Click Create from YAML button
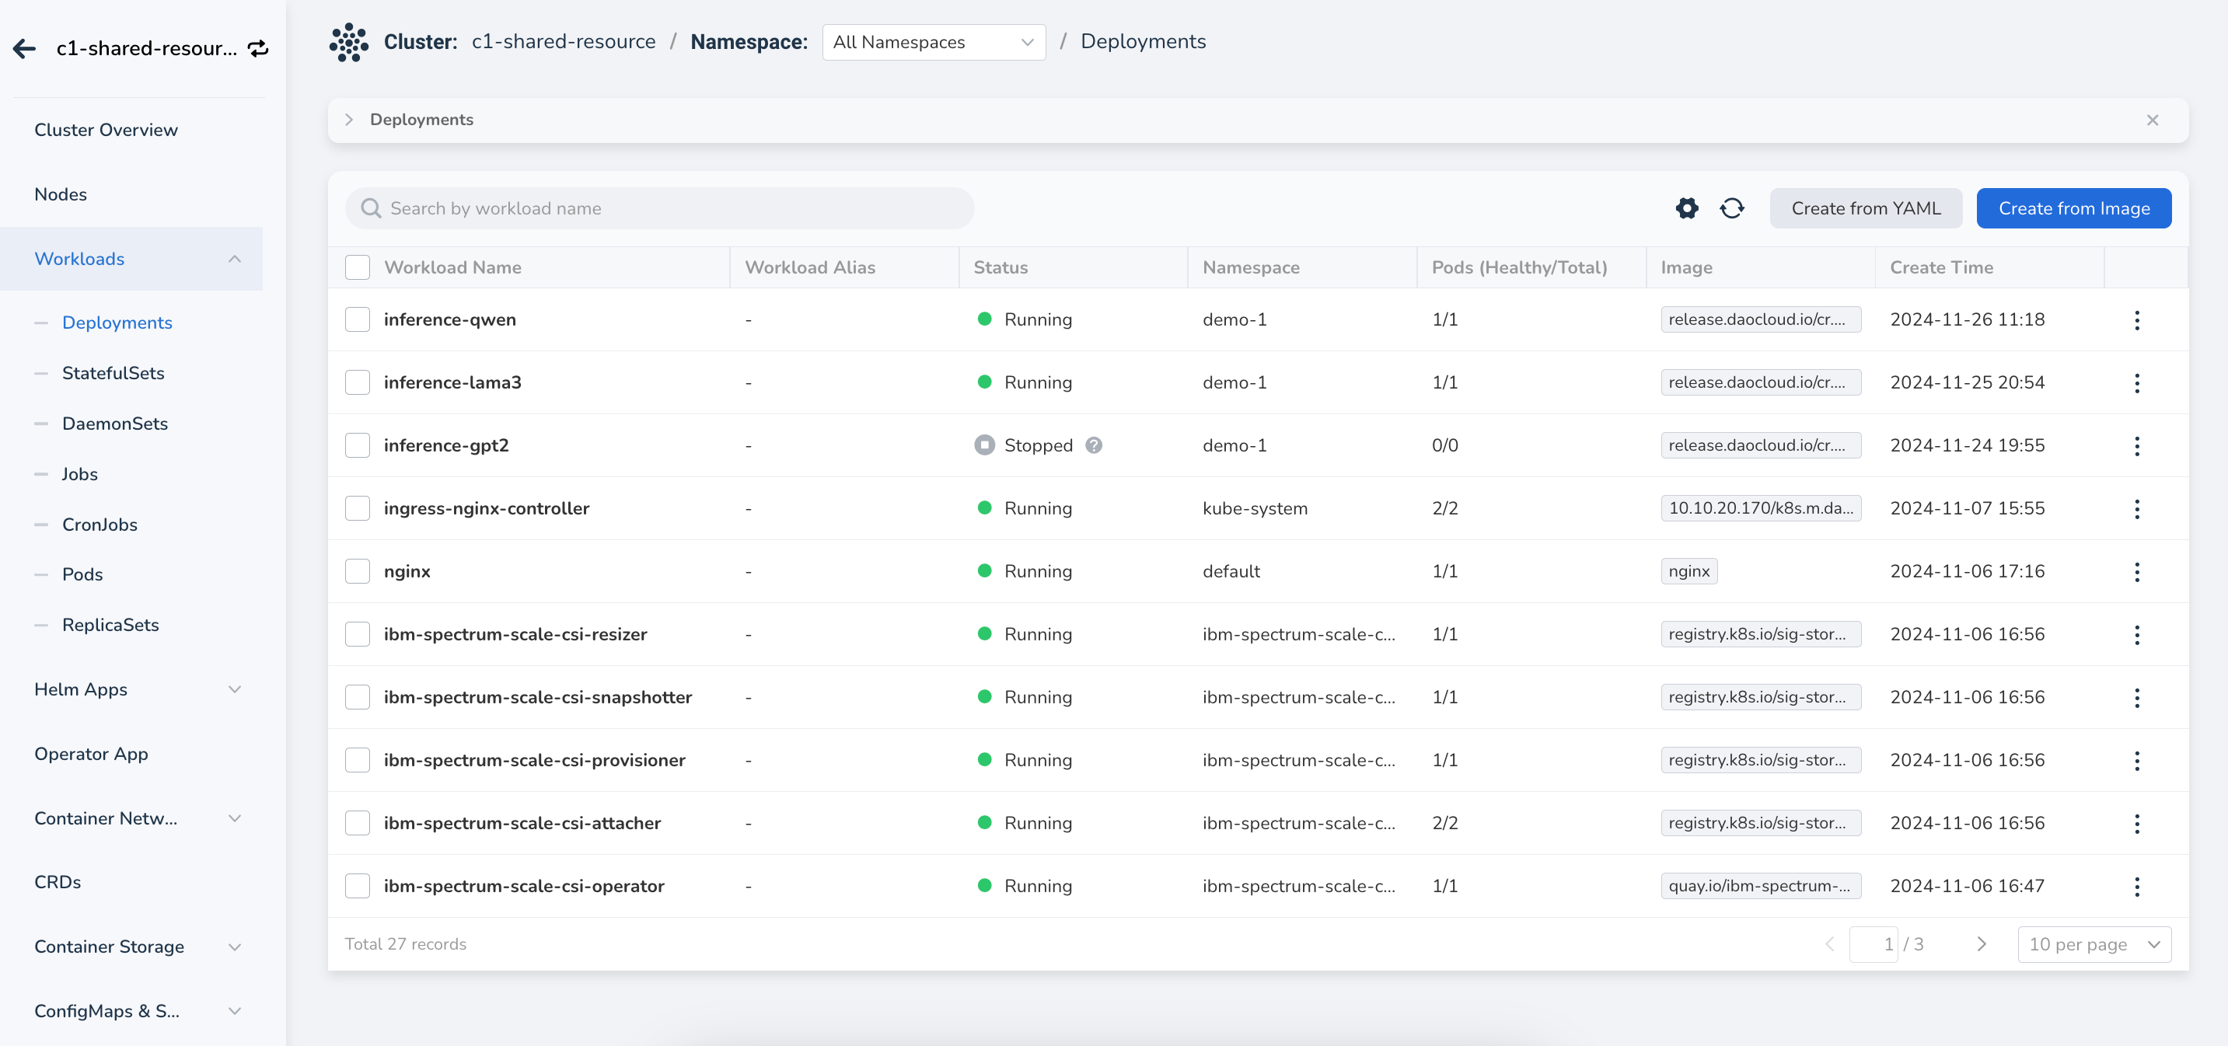Screen dimensions: 2228x1046 click(1866, 208)
